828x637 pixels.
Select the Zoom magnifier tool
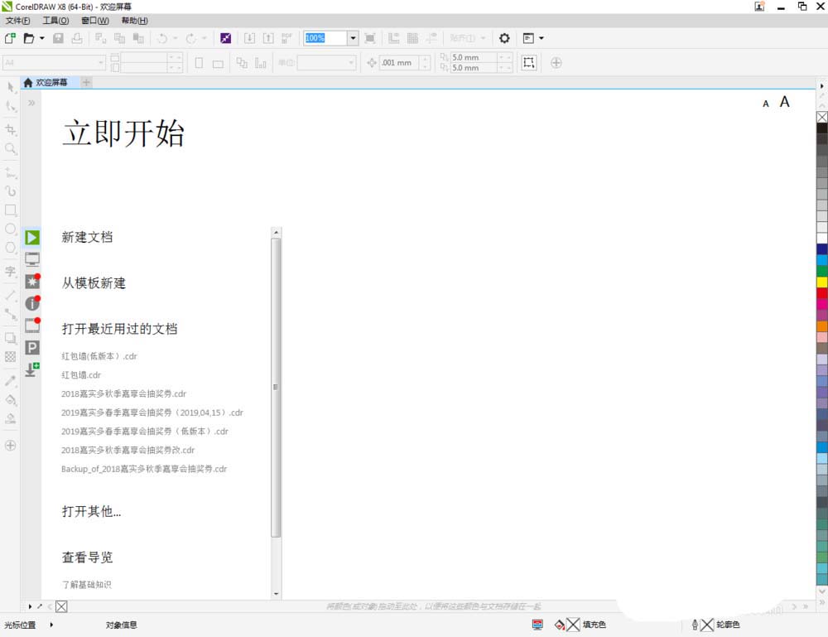pyautogui.click(x=11, y=149)
